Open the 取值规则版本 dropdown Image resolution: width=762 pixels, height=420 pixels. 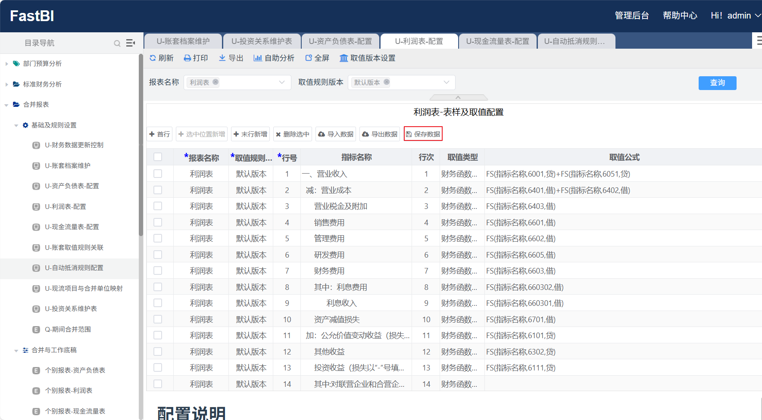[x=446, y=82]
